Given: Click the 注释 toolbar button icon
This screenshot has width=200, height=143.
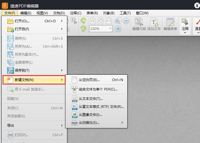Looking at the screenshot, I should (185, 22).
